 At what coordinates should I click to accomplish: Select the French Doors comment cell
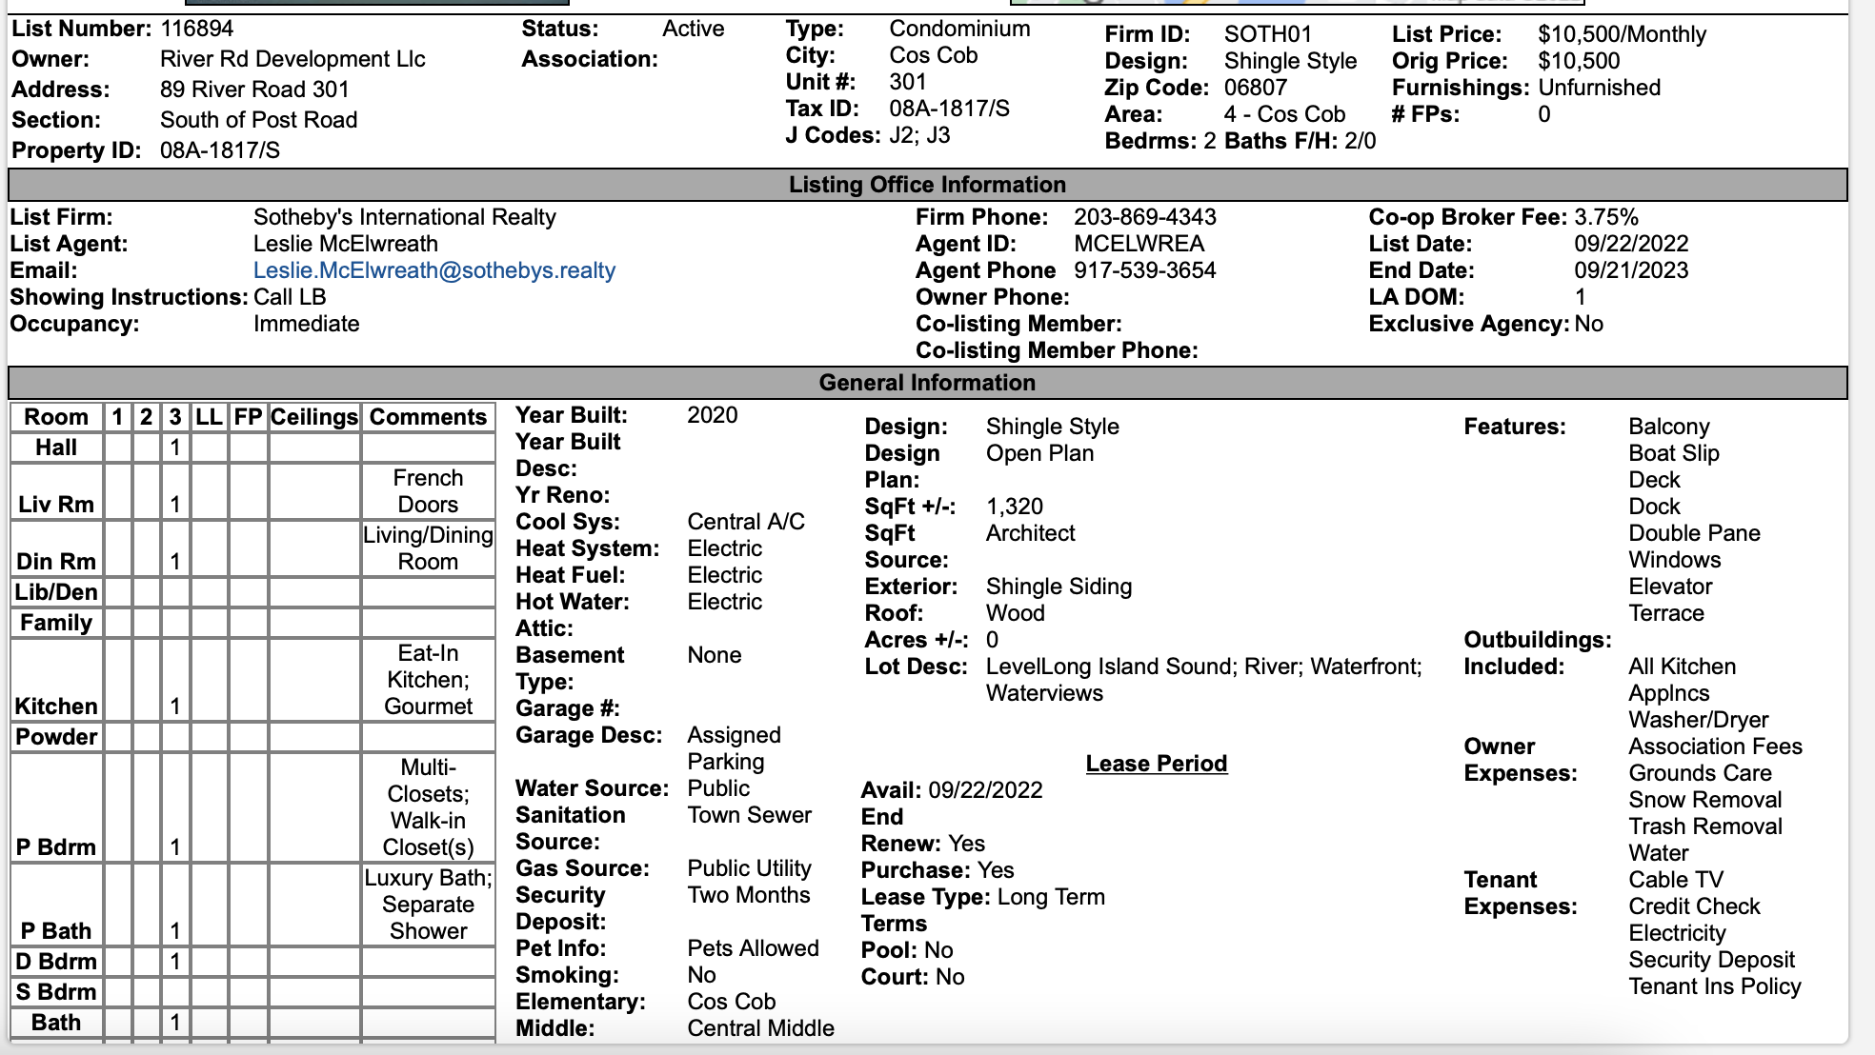[428, 491]
